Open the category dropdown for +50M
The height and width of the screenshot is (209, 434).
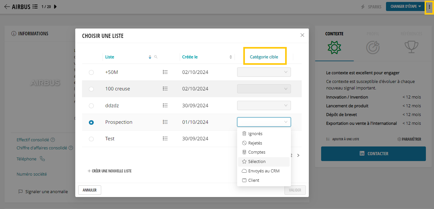click(264, 72)
